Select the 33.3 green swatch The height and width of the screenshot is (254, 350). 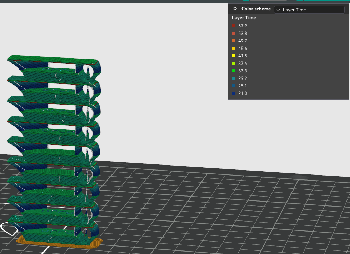click(x=234, y=71)
